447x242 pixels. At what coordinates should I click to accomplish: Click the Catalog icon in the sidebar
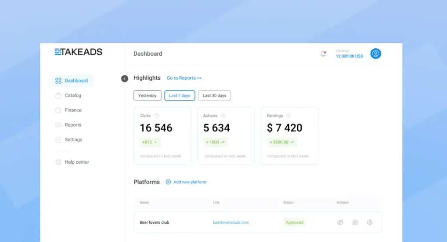pos(58,96)
